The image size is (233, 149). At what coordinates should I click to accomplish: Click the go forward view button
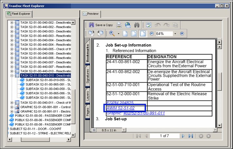coord(208,136)
